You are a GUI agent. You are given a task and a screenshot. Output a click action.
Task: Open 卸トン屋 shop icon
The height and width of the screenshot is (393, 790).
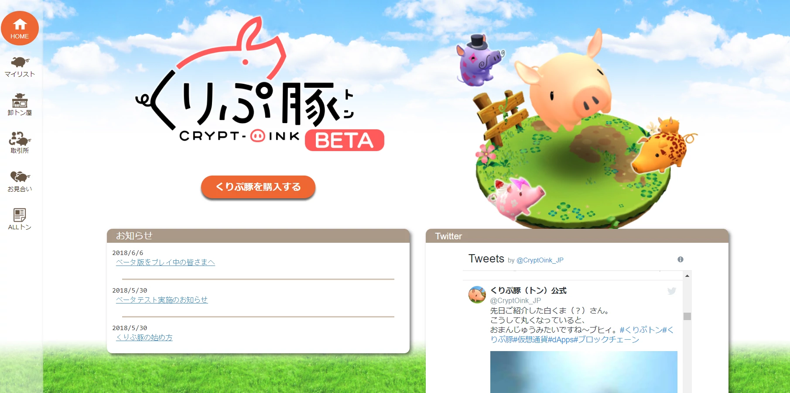[x=20, y=104]
